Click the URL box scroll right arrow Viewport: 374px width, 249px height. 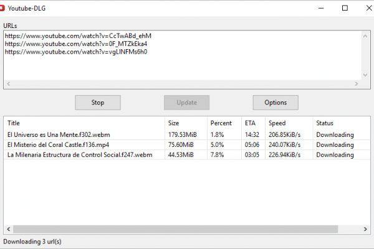357,83
